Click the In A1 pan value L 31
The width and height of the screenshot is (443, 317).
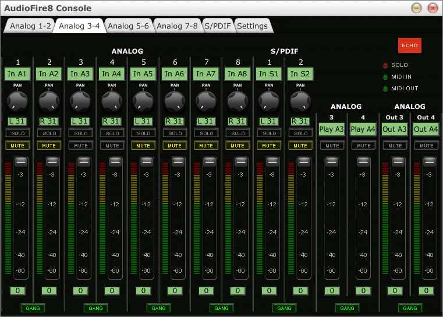tap(17, 121)
